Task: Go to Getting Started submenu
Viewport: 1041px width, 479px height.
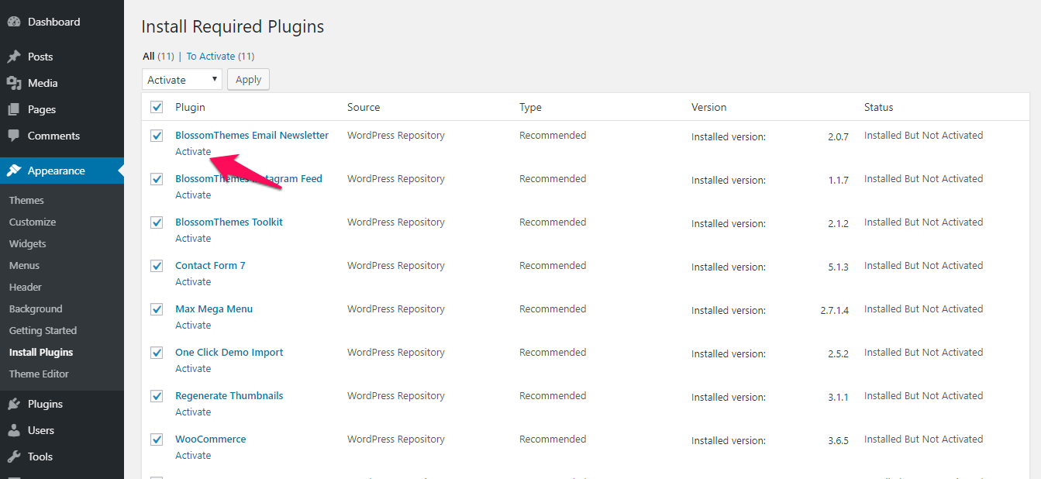Action: [43, 330]
